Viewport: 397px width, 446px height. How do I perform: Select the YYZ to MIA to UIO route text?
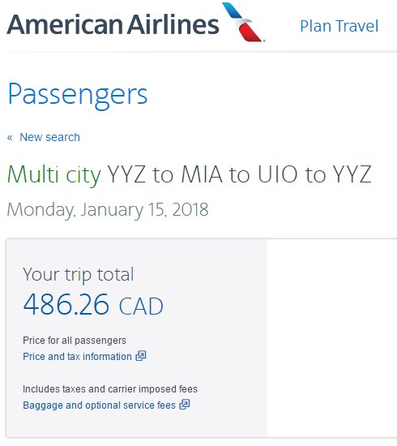point(239,174)
